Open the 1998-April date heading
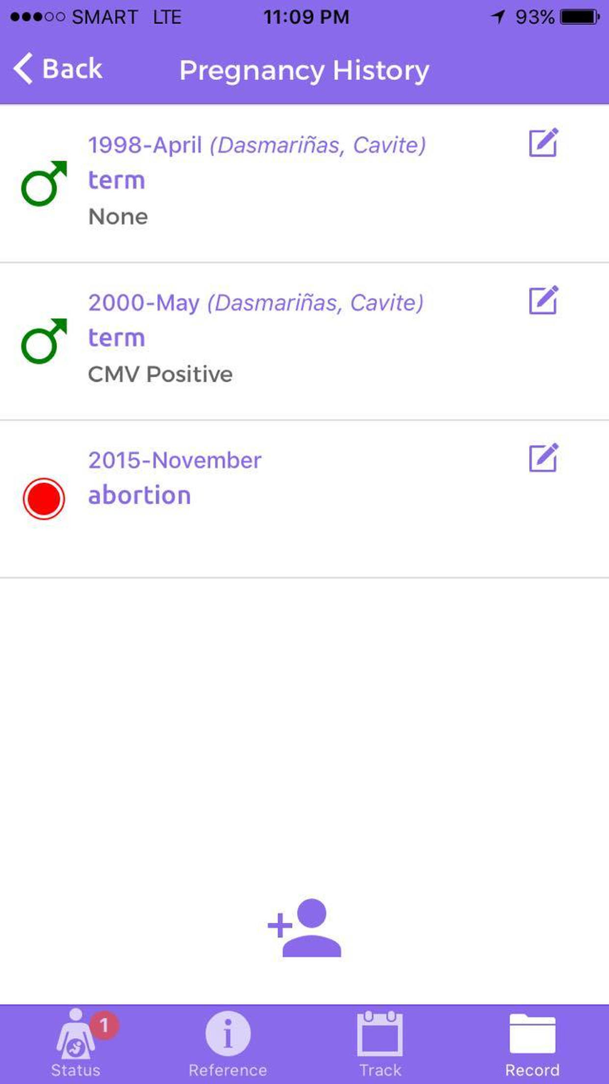This screenshot has height=1084, width=609. [145, 145]
